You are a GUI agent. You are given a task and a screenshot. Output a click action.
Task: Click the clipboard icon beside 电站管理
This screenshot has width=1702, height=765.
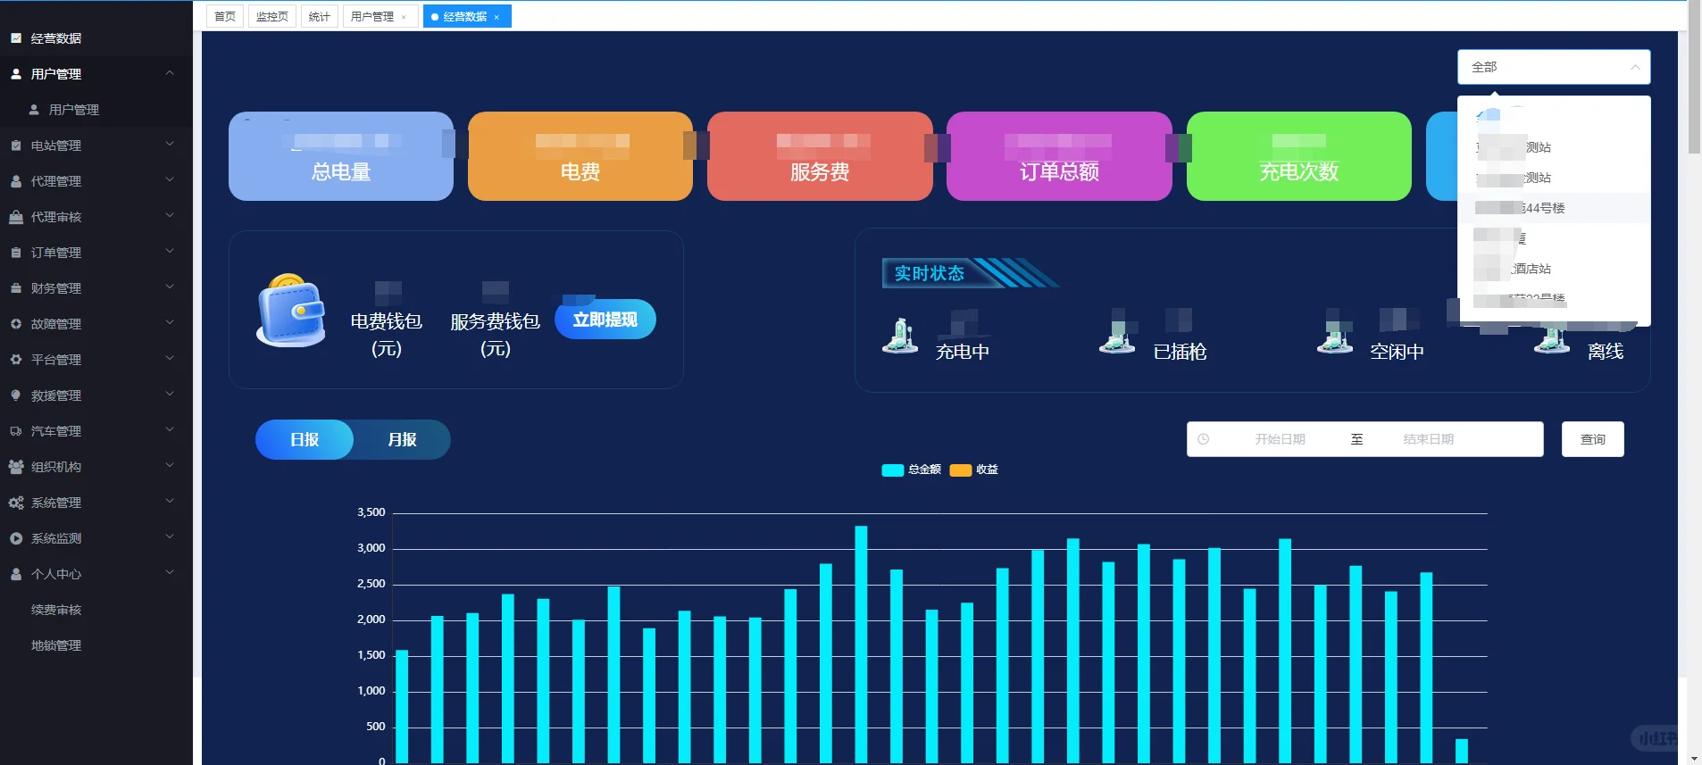pyautogui.click(x=16, y=146)
